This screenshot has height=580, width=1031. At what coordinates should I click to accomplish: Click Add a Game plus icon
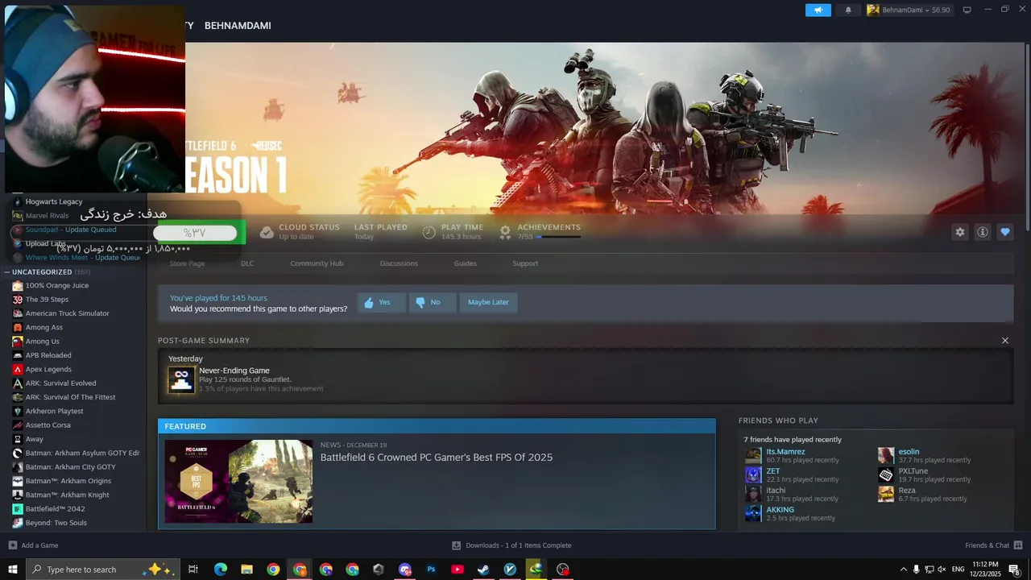(x=12, y=545)
